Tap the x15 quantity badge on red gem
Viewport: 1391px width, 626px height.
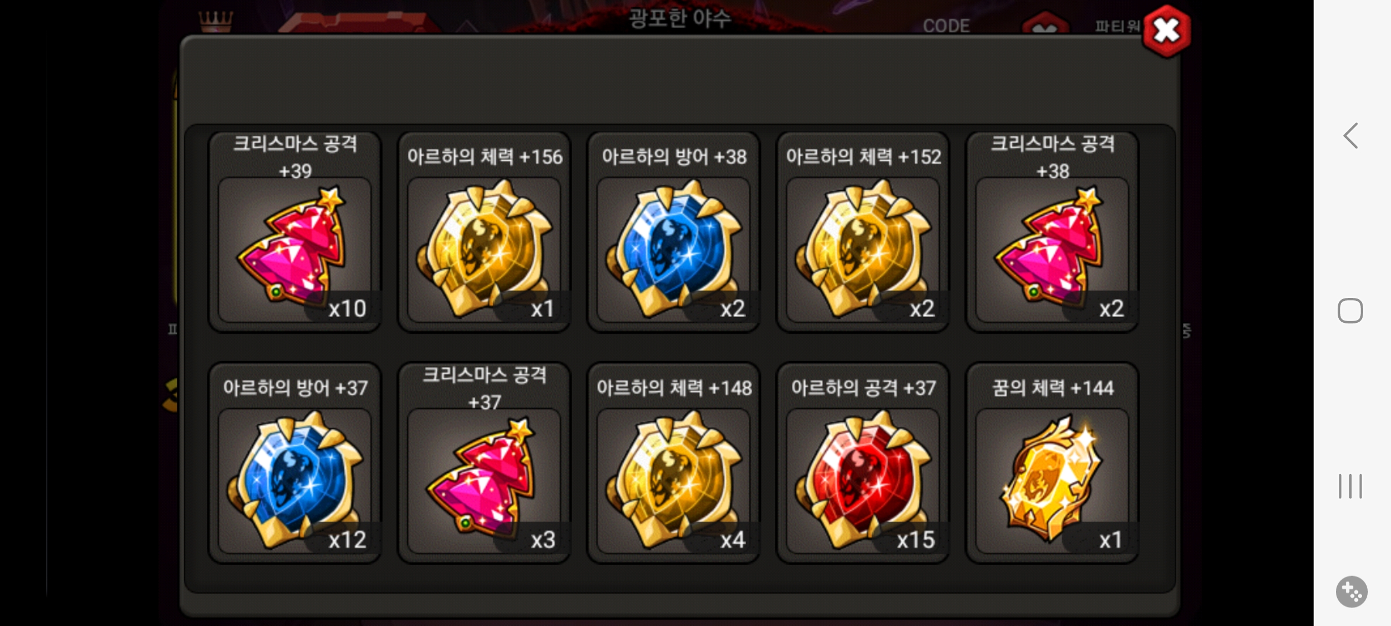point(916,540)
